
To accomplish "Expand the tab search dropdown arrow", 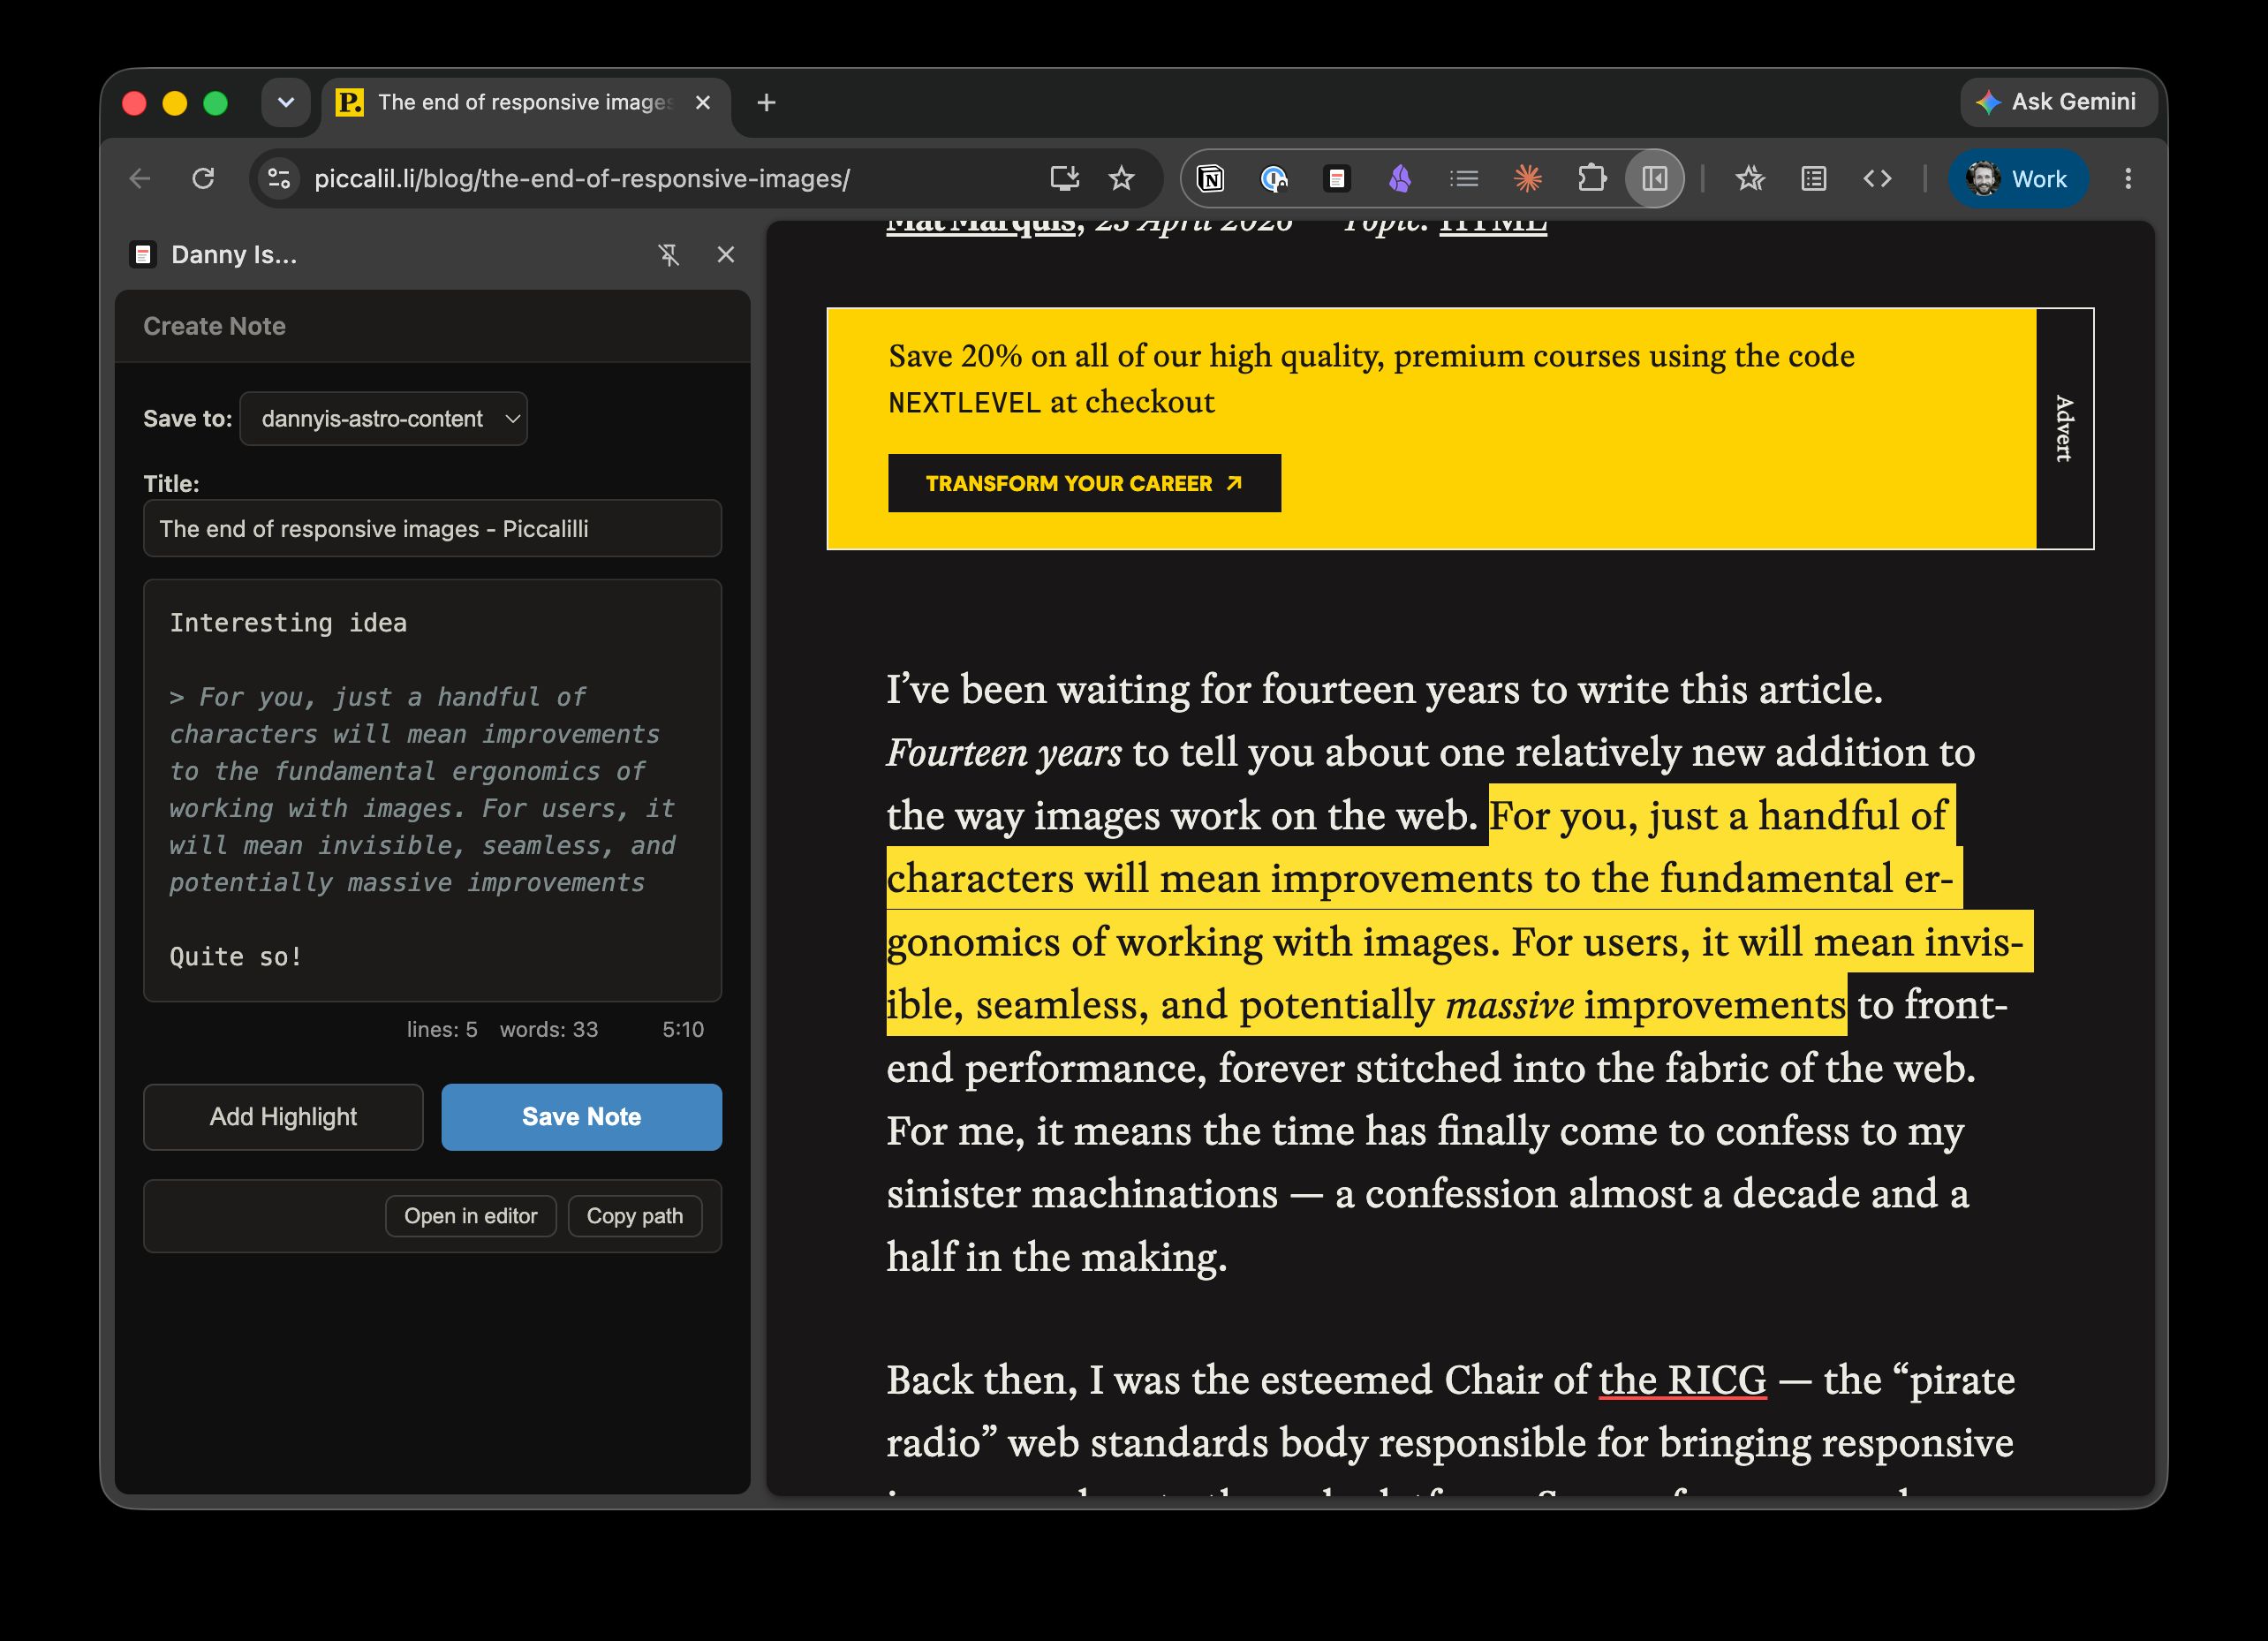I will click(286, 102).
